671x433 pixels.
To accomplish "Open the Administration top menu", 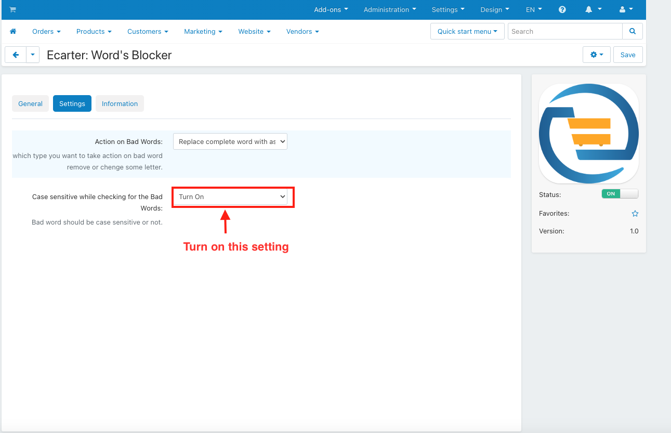I will [390, 9].
